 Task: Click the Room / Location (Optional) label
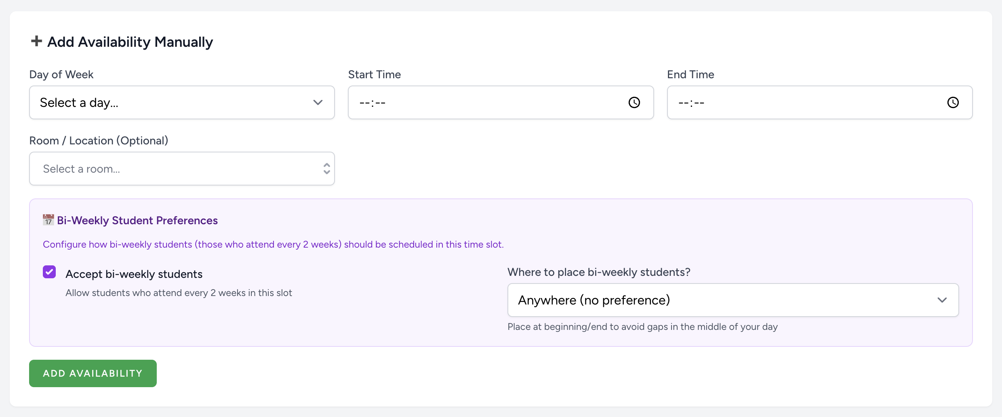tap(99, 141)
